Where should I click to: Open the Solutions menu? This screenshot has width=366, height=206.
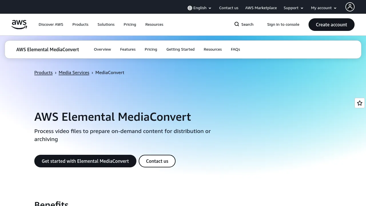tap(106, 25)
